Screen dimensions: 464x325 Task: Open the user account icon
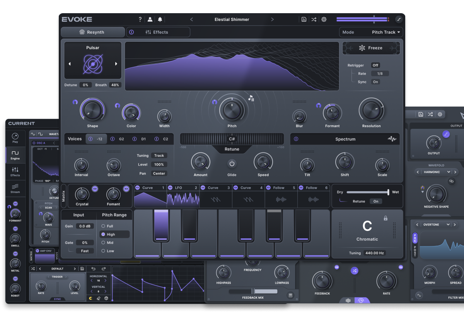click(x=150, y=19)
